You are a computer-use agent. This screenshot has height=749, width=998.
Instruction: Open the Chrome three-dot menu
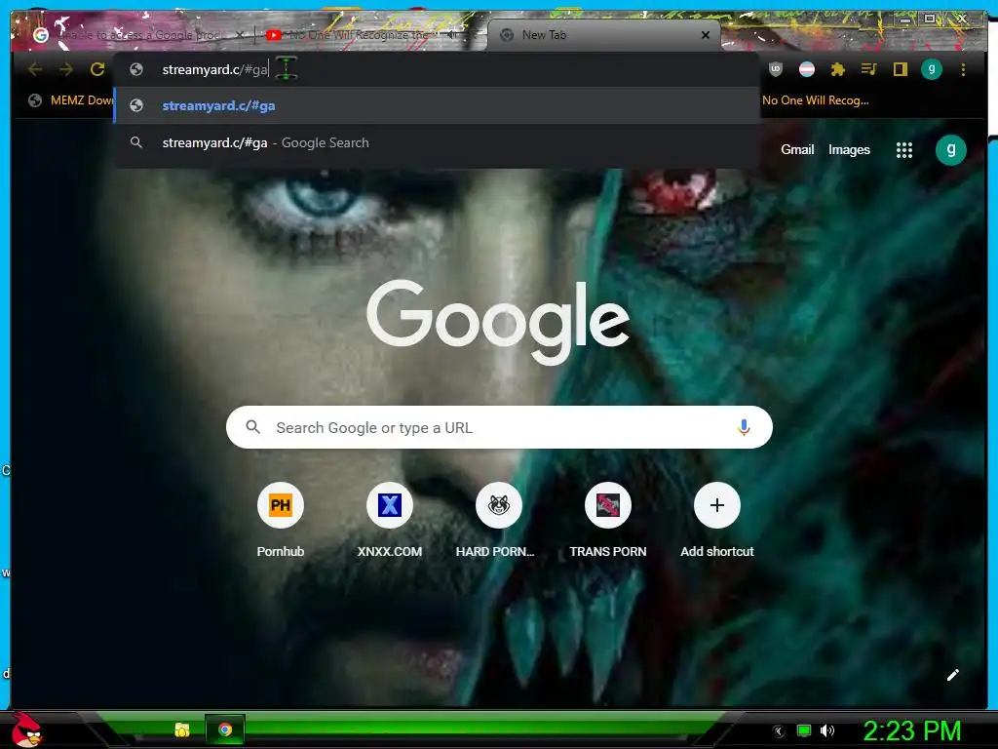pos(963,69)
